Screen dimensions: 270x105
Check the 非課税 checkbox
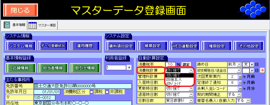pos(107,92)
